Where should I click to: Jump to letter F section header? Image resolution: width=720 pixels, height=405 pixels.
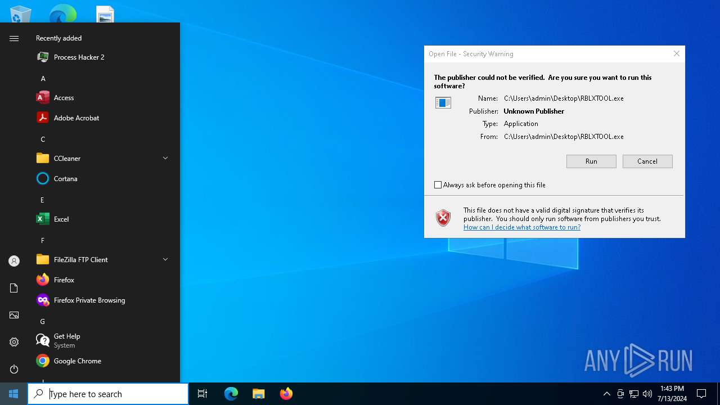point(42,240)
